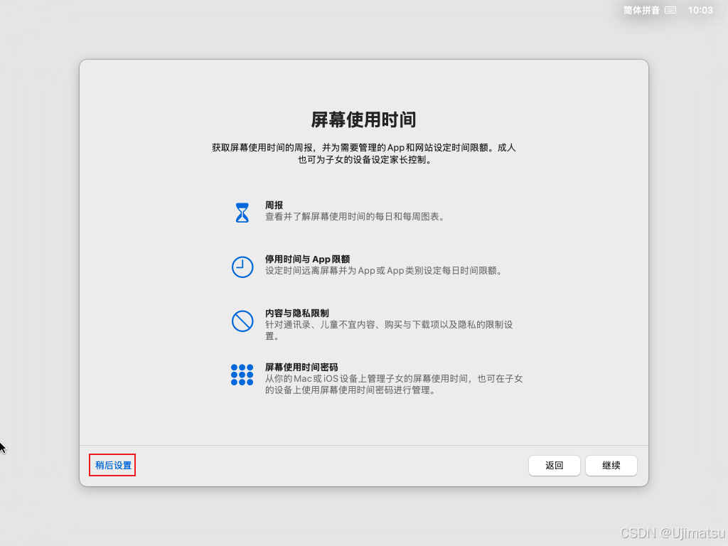728x546 pixels.
Task: Click the 屏幕使用时间密码 heading
Action: (x=301, y=367)
